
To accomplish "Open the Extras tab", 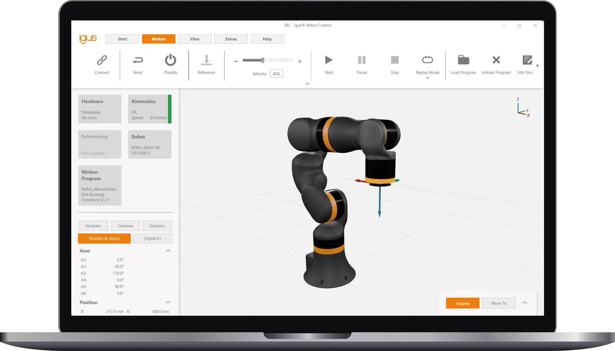I will coord(231,39).
